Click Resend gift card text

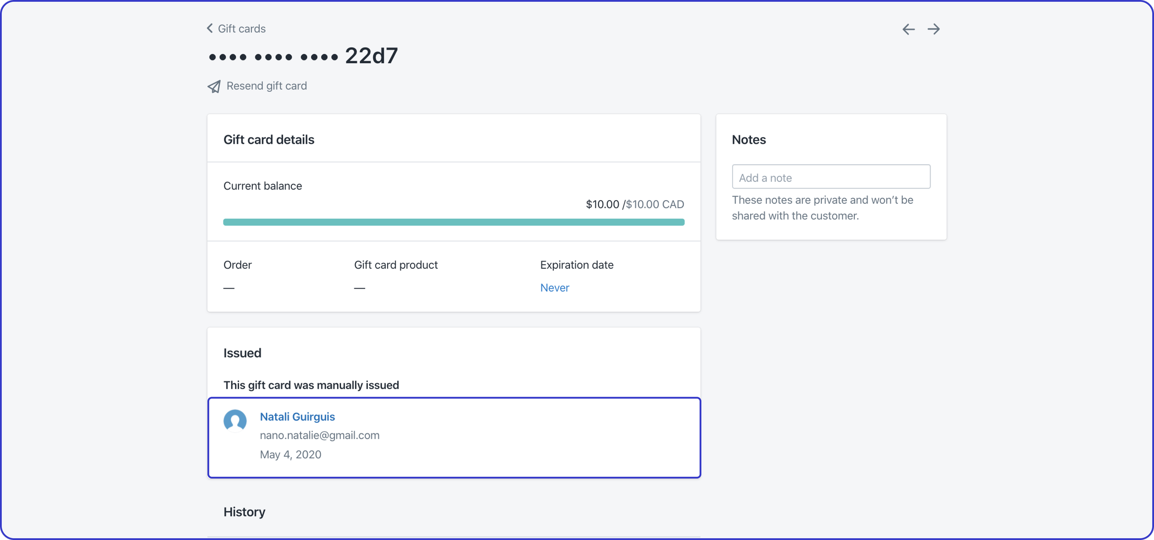(x=266, y=86)
